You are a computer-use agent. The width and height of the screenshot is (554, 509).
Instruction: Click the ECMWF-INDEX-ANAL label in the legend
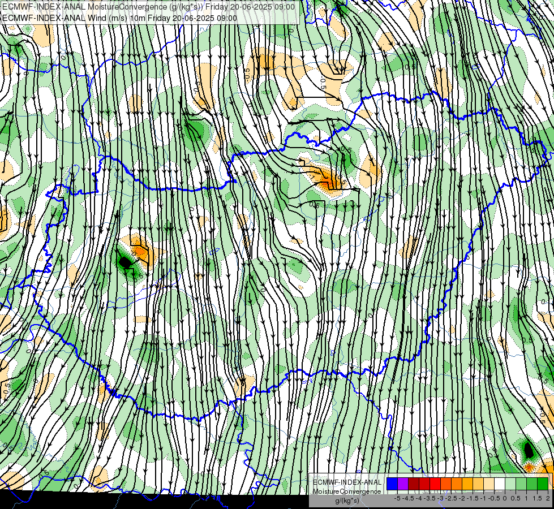(x=347, y=482)
